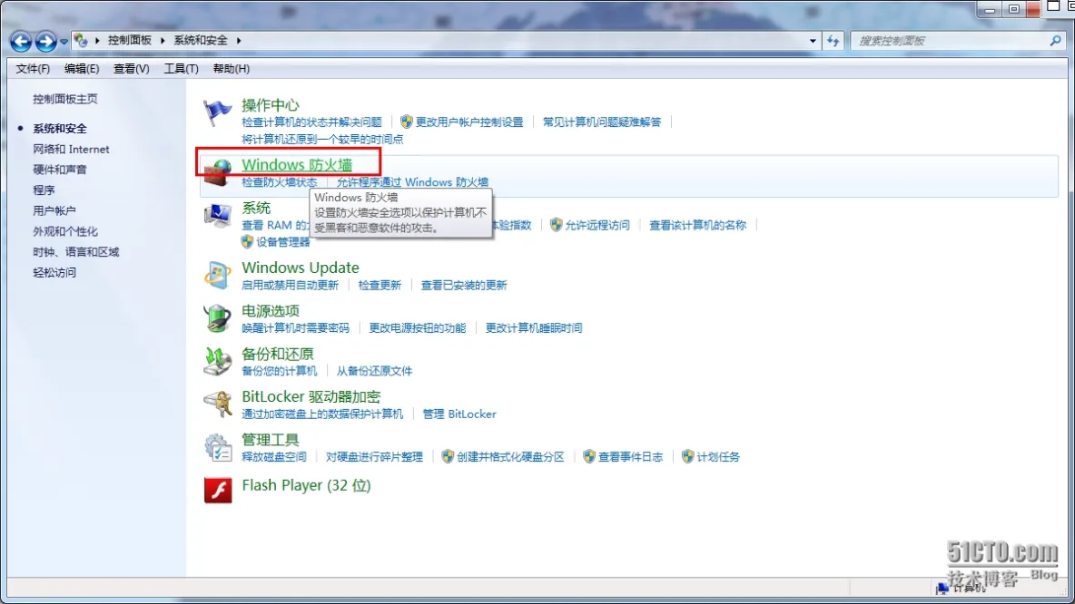The height and width of the screenshot is (604, 1075).
Task: Click 更改计算机睡眠时间 link
Action: pyautogui.click(x=533, y=328)
